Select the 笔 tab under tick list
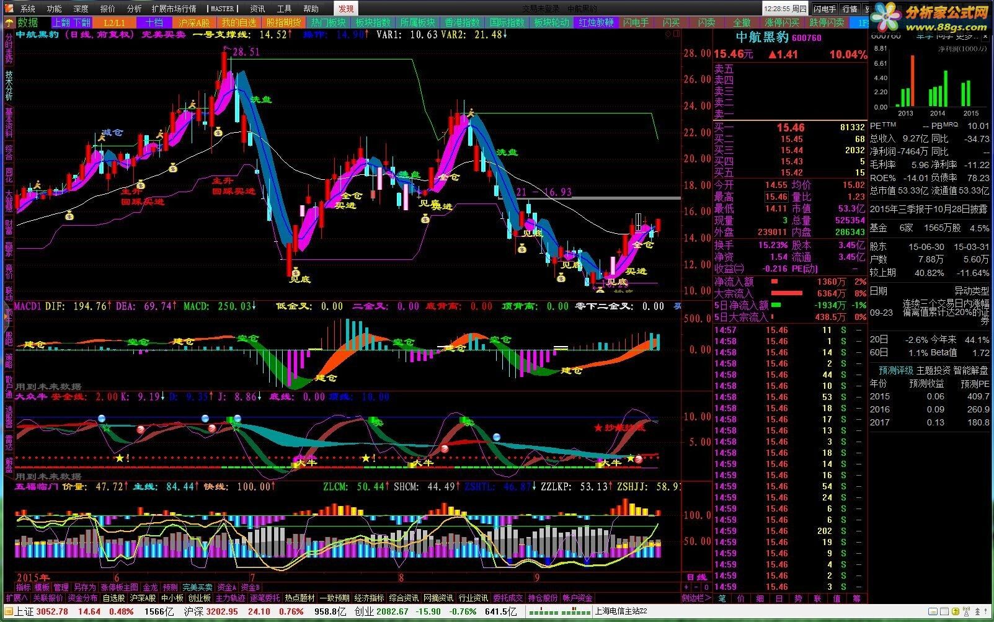The image size is (994, 622). click(x=722, y=598)
